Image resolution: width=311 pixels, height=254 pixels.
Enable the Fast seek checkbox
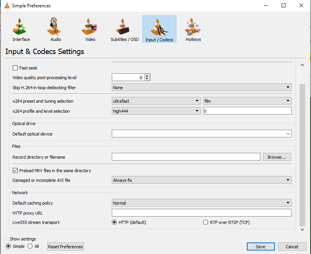point(15,68)
